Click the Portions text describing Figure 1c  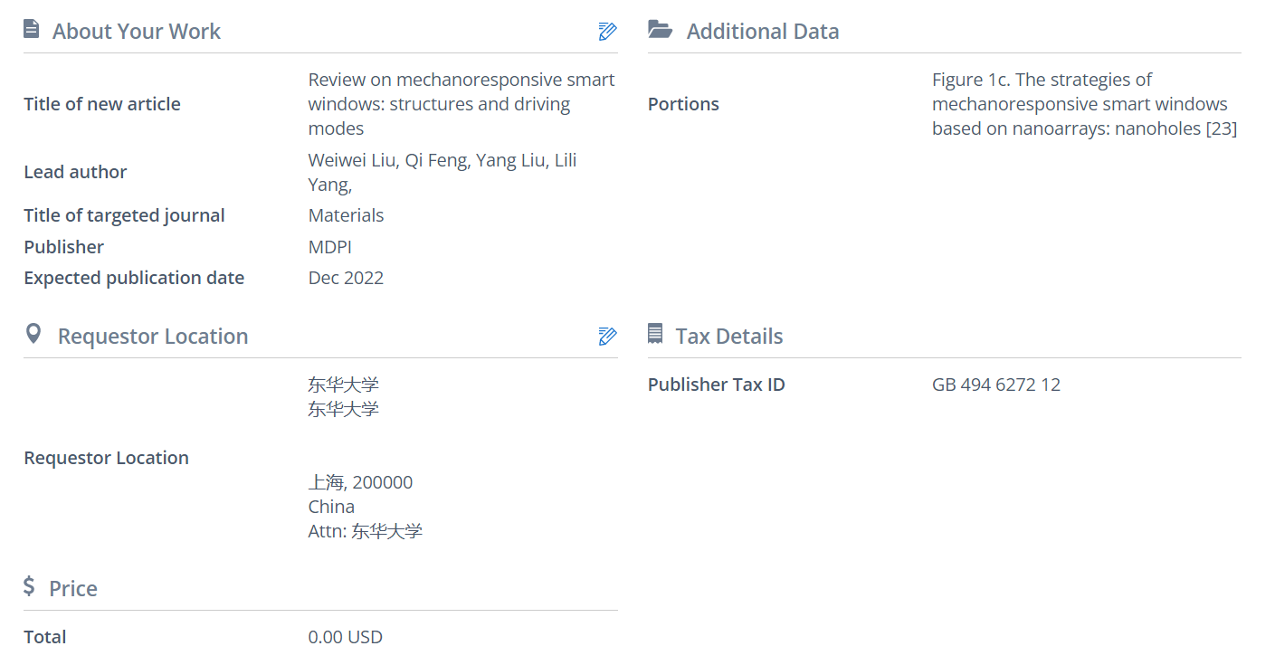coord(1083,104)
